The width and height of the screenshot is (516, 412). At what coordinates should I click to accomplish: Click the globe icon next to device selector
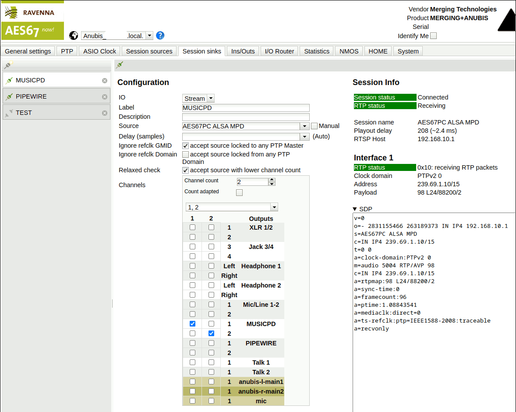[x=74, y=36]
